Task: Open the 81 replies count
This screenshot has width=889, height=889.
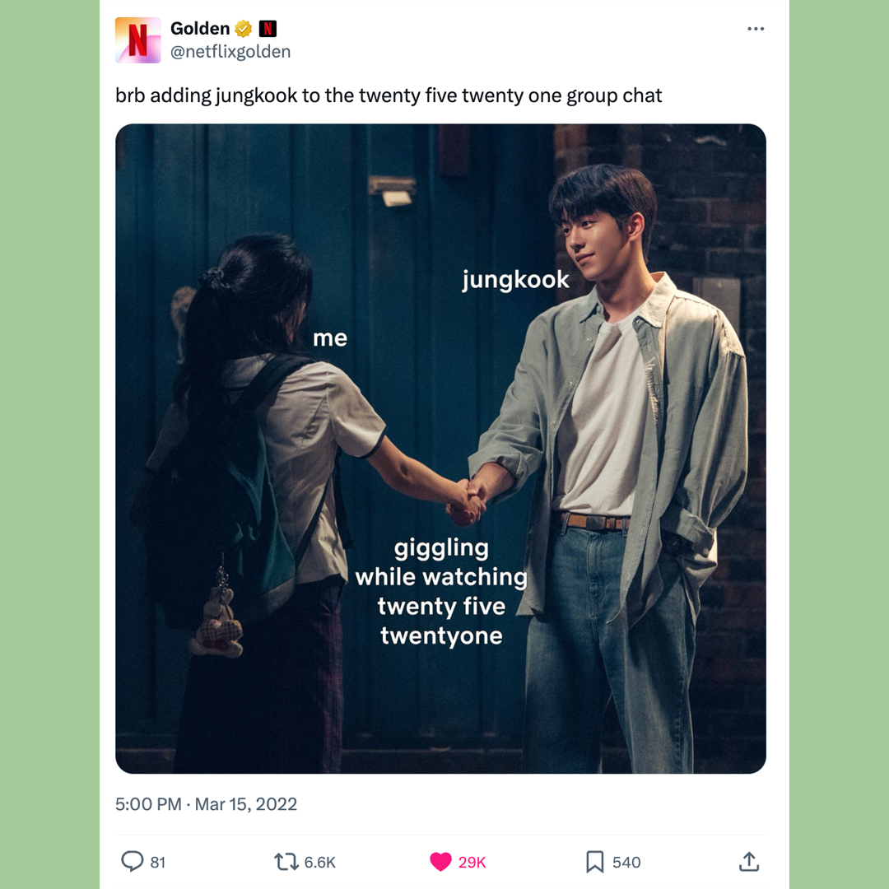Action: click(x=157, y=863)
